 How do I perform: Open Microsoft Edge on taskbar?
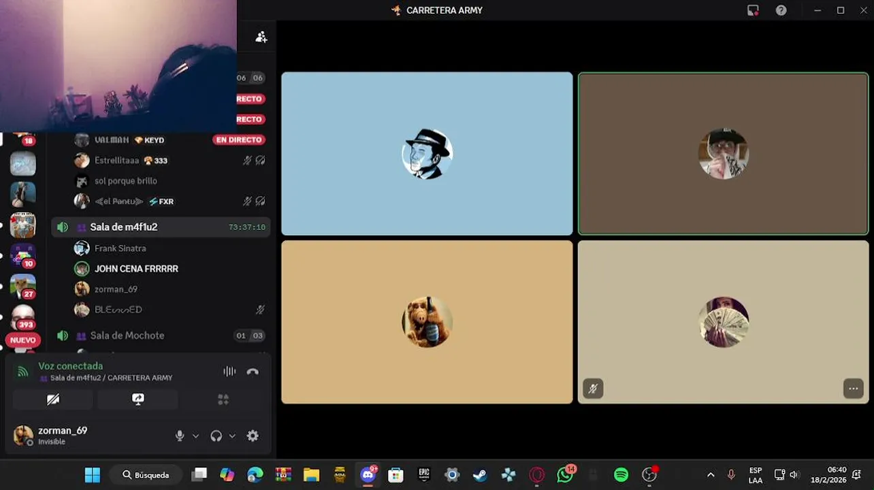click(x=255, y=475)
